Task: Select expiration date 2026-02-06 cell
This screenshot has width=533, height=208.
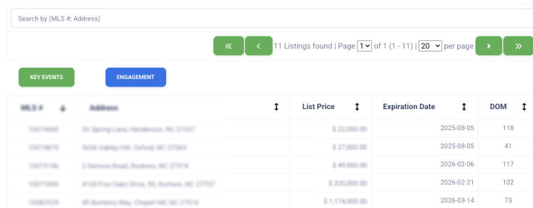Action: point(424,164)
